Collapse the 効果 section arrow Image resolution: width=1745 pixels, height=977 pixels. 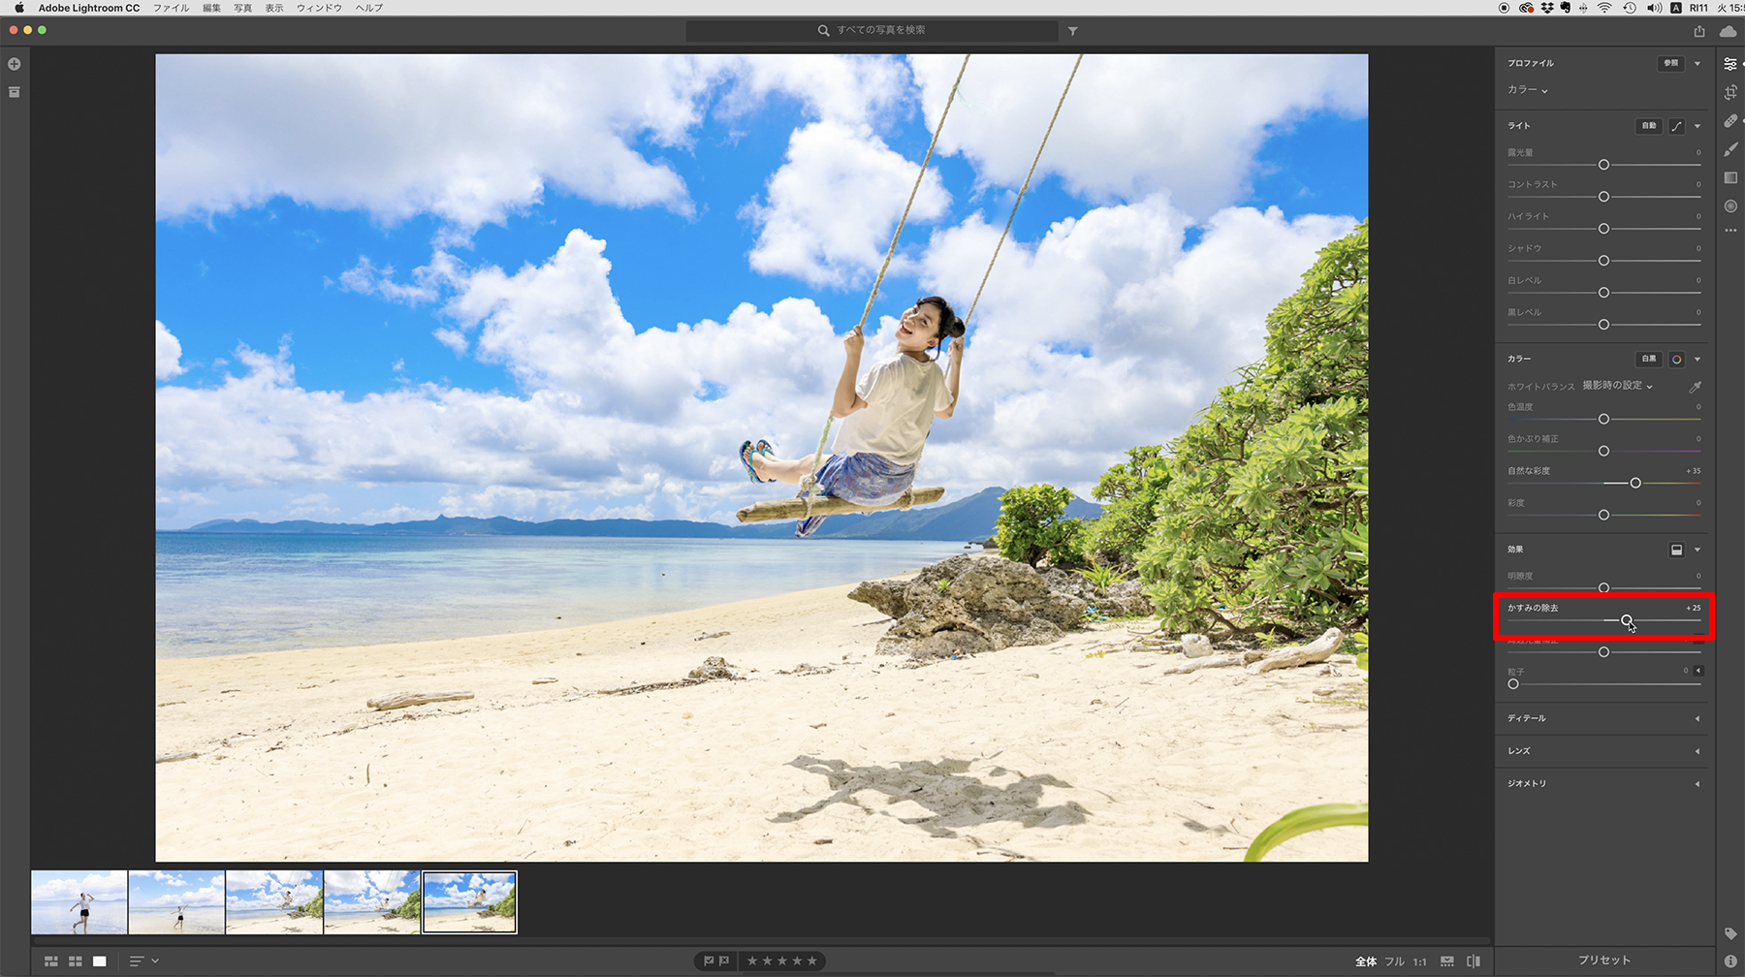[x=1697, y=550]
